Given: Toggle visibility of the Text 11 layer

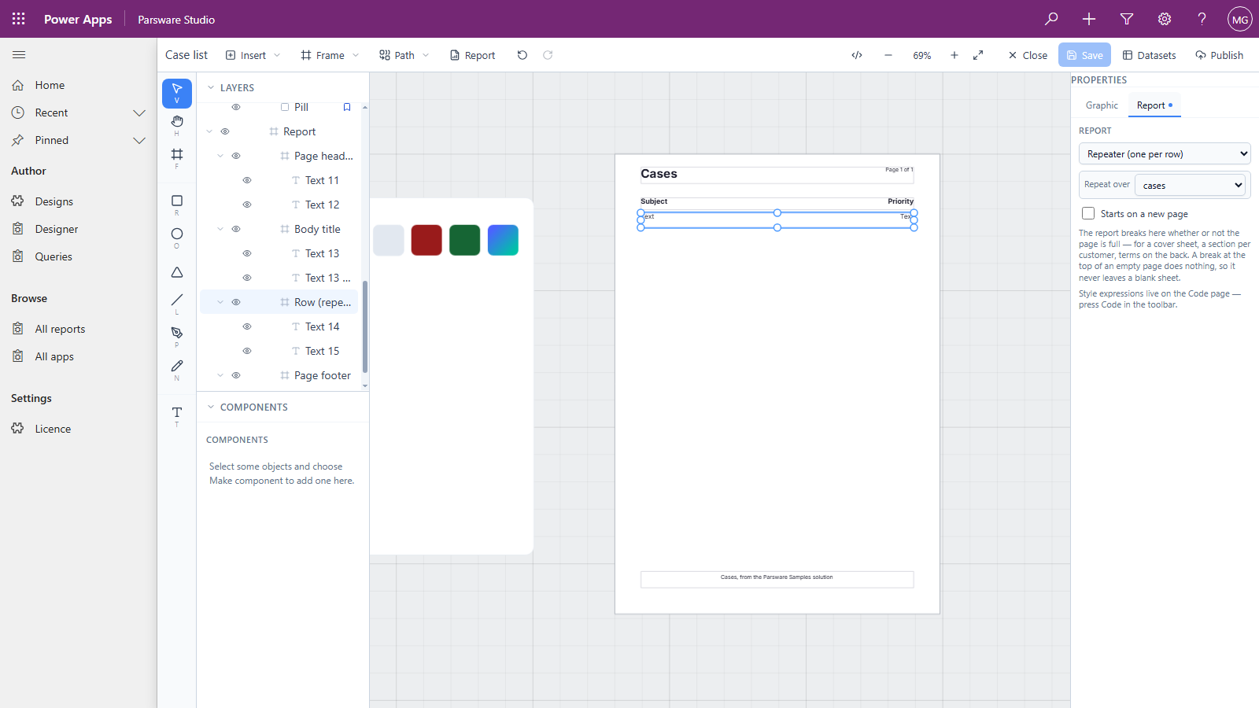Looking at the screenshot, I should tap(247, 180).
